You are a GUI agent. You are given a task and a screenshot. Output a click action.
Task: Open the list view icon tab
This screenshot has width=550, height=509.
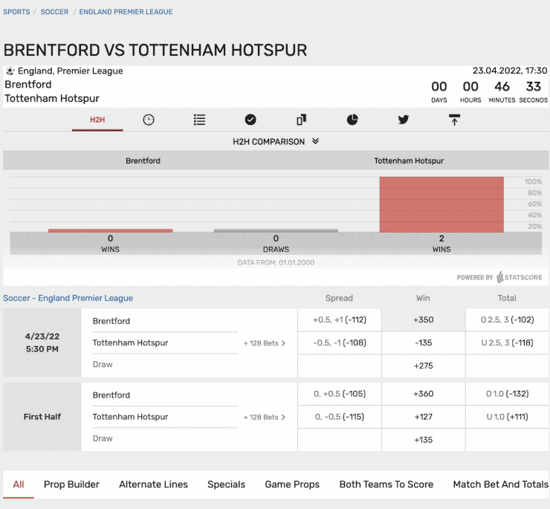199,120
